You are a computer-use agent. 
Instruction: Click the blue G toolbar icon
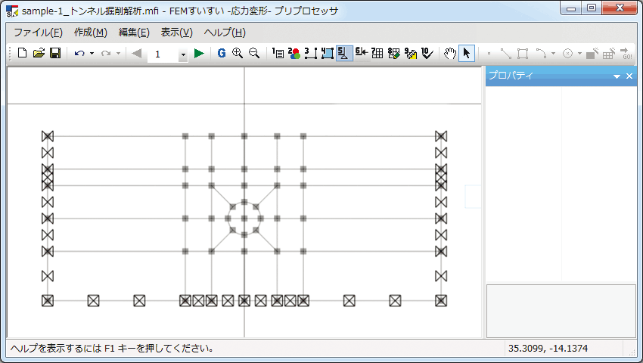point(222,54)
